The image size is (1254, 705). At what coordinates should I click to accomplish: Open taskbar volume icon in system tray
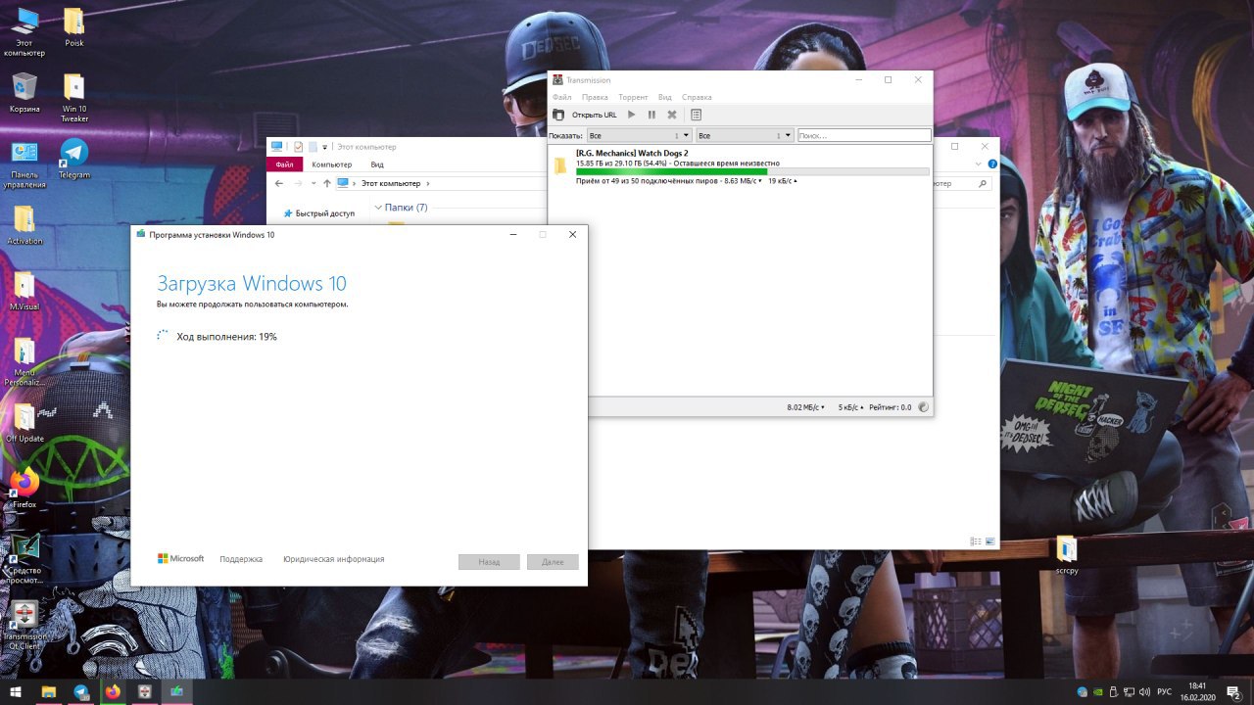[x=1143, y=691]
